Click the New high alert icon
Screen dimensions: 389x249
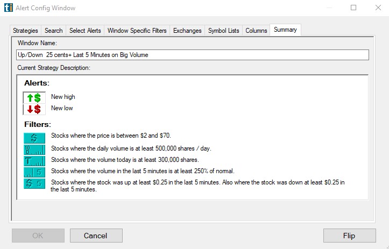(34, 97)
